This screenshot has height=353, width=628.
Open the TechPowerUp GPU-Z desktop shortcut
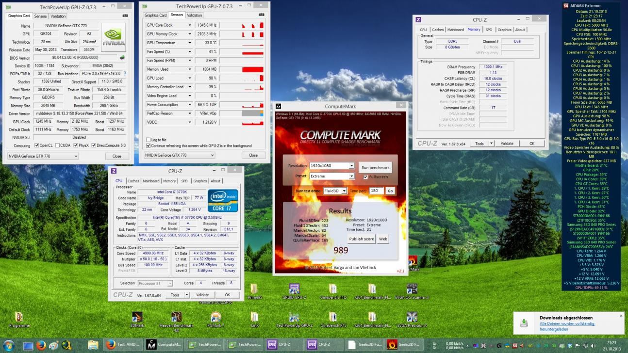click(x=294, y=320)
